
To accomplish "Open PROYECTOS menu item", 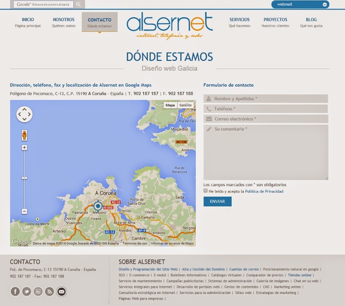I will pyautogui.click(x=275, y=22).
